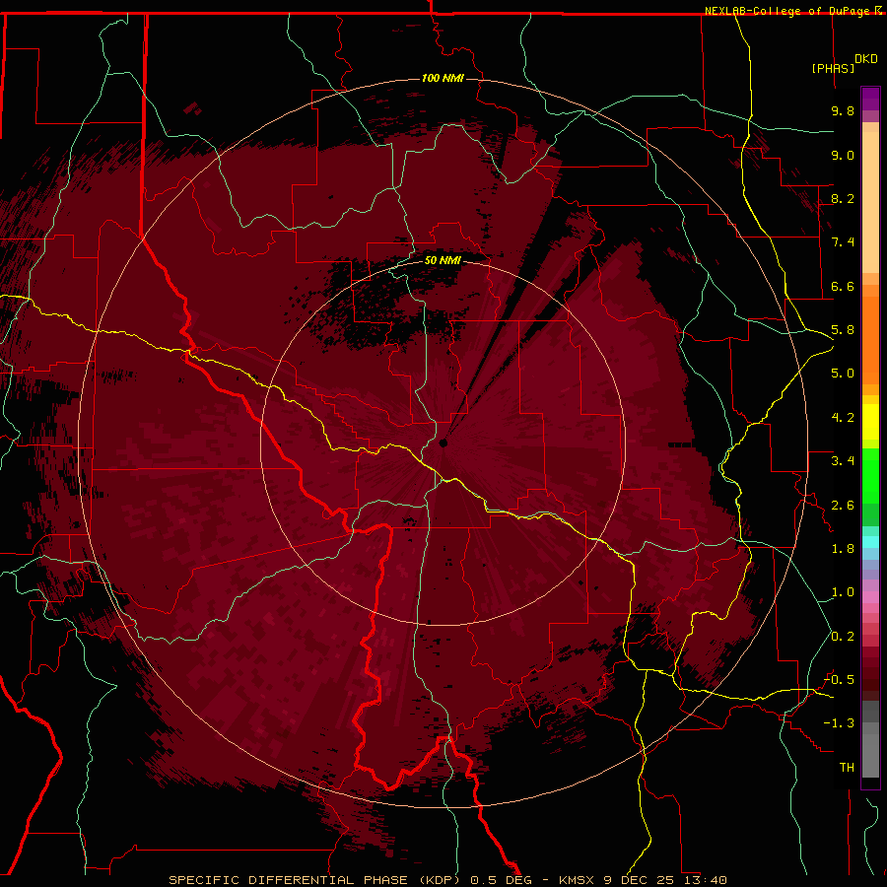The height and width of the screenshot is (887, 887).
Task: Click the DKD label above the color scale
Action: pyautogui.click(x=866, y=58)
